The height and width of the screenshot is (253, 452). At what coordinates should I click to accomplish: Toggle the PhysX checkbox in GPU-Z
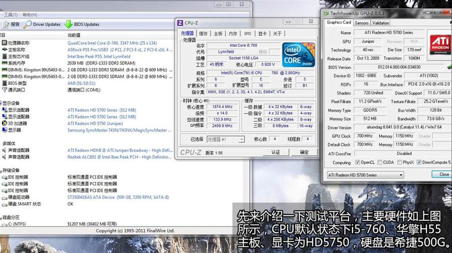(400, 162)
